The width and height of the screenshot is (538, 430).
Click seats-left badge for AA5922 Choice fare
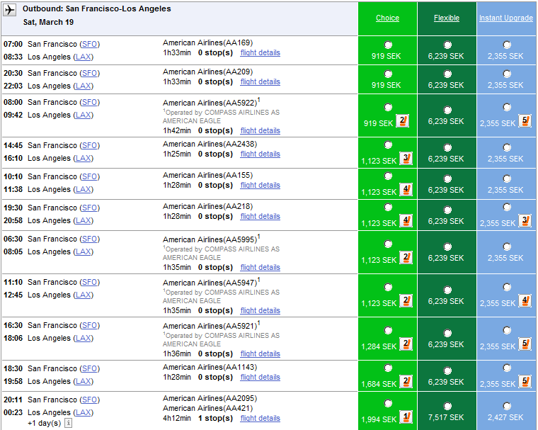404,121
